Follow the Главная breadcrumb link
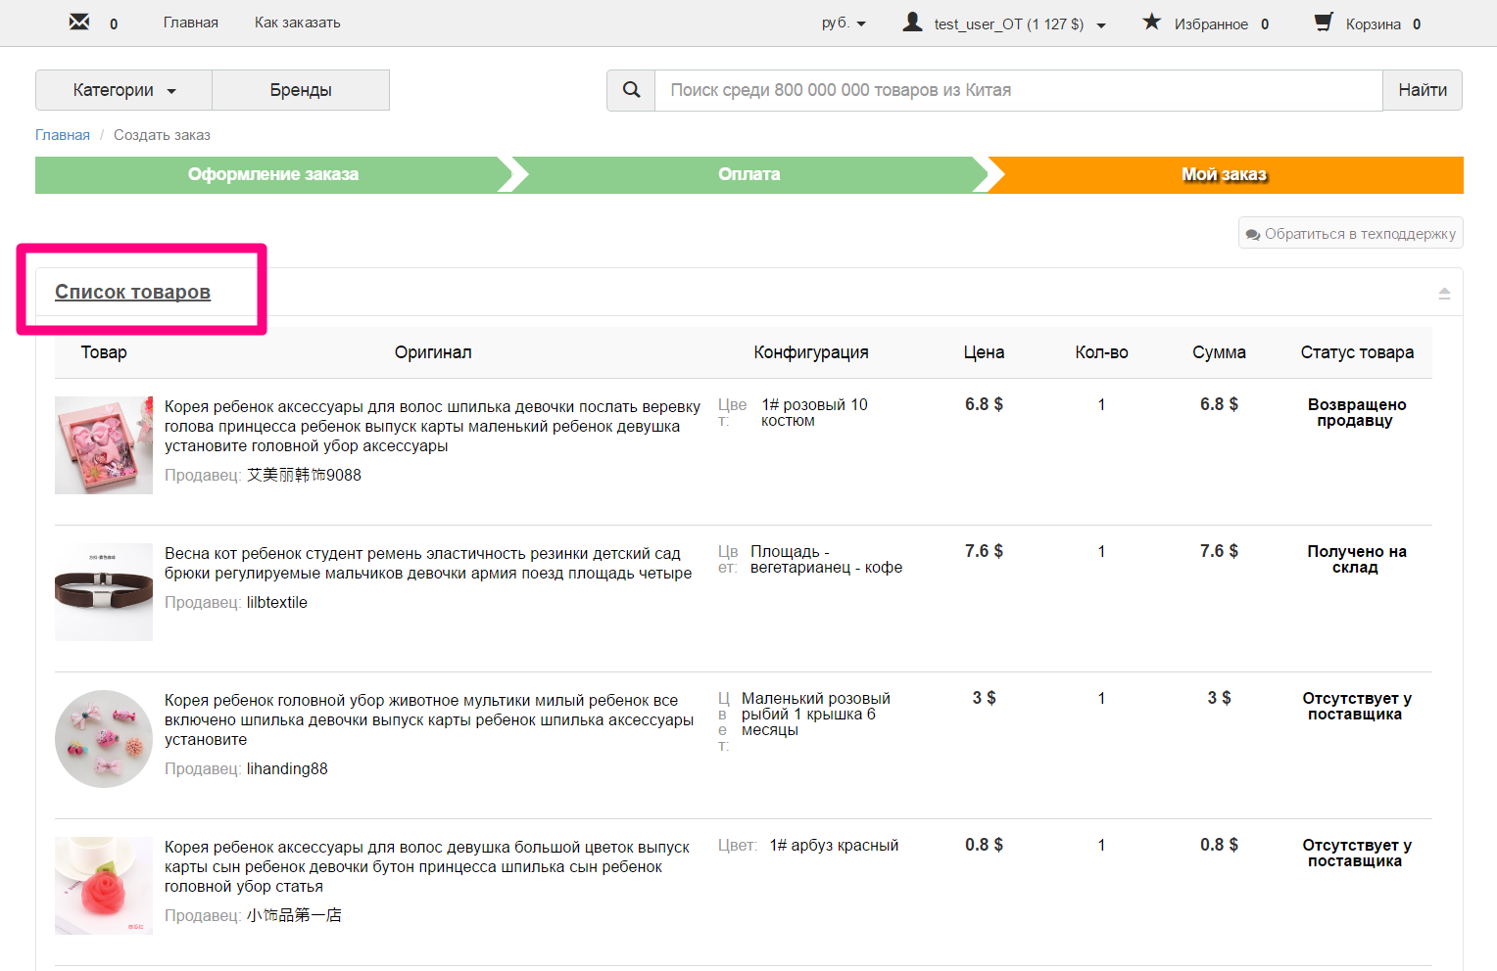Screen dimensions: 1497x971 point(62,134)
